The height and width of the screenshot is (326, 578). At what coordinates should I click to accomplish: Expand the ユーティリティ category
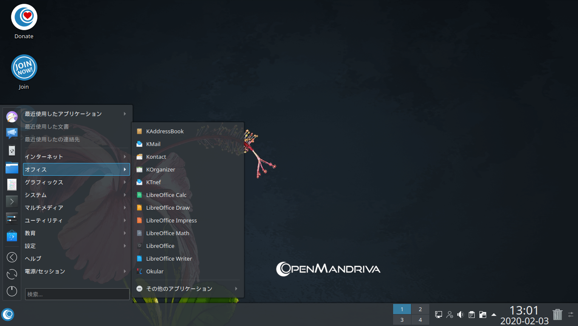pos(76,220)
